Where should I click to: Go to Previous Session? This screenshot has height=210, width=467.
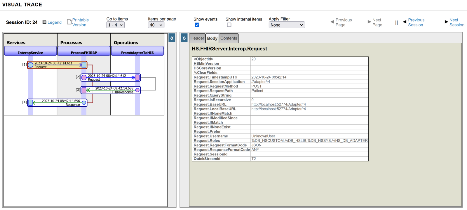tap(416, 22)
